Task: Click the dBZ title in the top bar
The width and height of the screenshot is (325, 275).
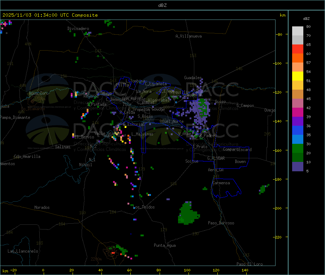Action: [162, 5]
